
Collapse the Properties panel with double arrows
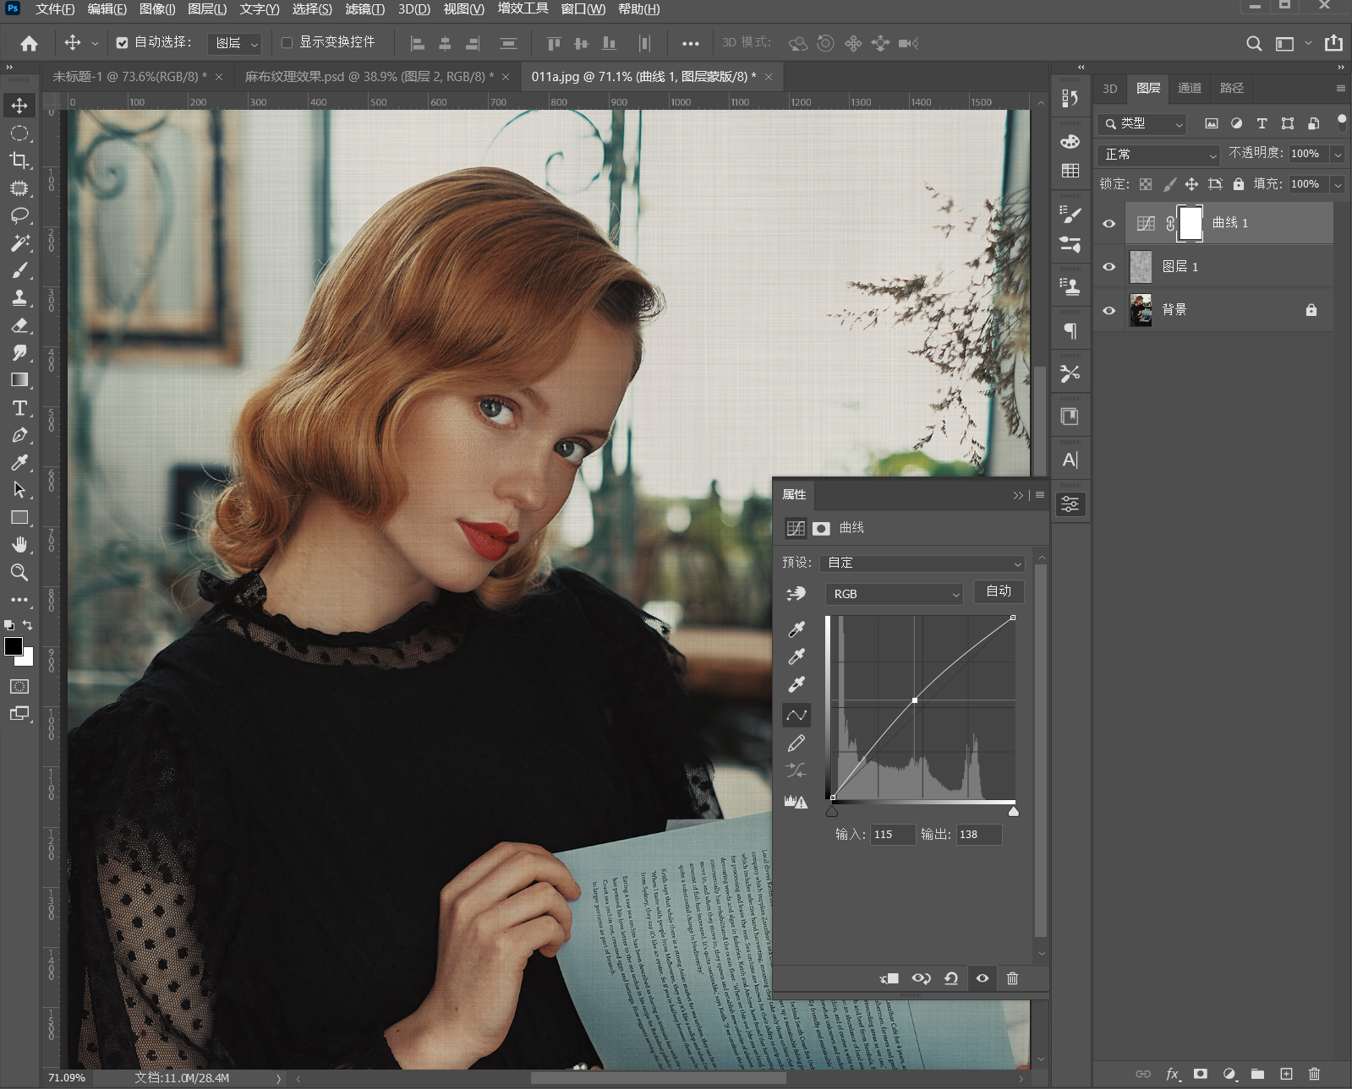[1018, 495]
